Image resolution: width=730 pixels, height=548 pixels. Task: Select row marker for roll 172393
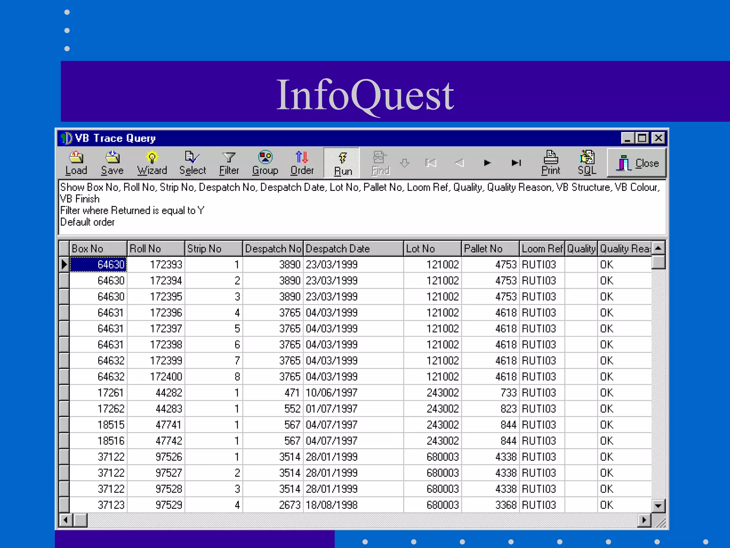click(64, 264)
